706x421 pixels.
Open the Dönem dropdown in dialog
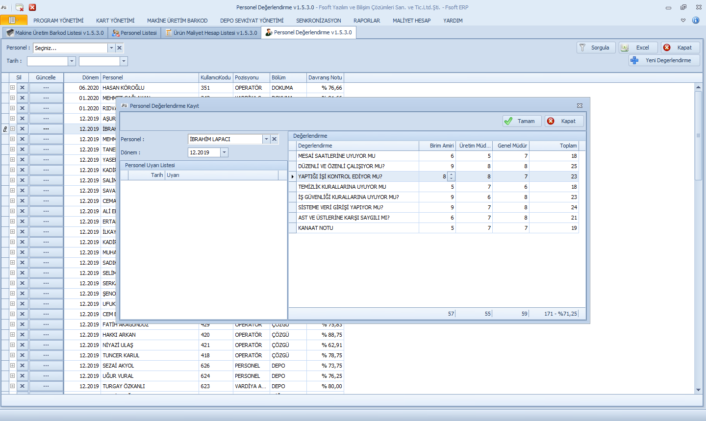(224, 152)
